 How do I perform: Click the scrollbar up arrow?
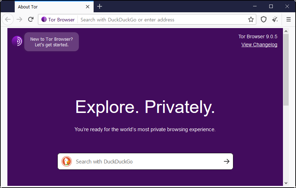tap(286, 31)
